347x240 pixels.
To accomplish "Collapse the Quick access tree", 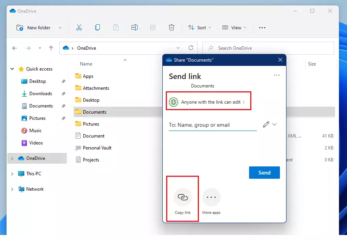I will tap(12, 69).
